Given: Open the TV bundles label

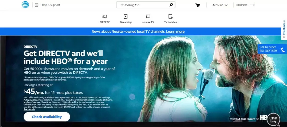Looking at the screenshot, I should 170,22.
